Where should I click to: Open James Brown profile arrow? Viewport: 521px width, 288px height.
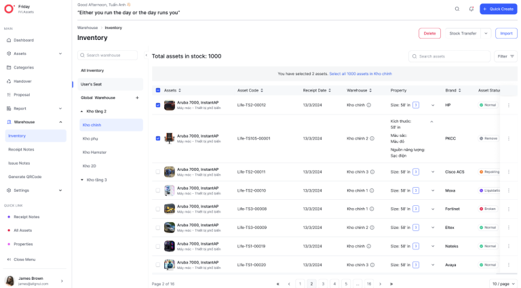click(62, 281)
